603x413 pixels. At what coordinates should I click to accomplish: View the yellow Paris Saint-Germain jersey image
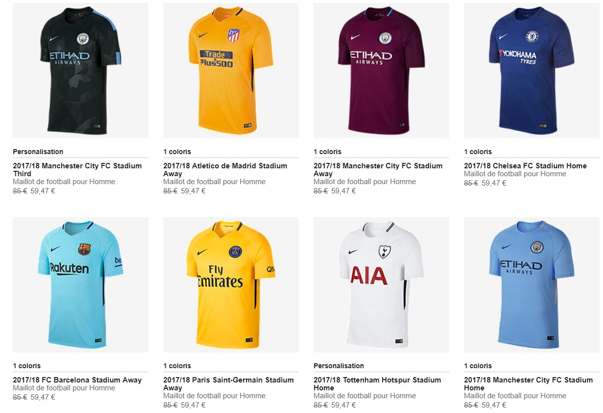tap(231, 285)
